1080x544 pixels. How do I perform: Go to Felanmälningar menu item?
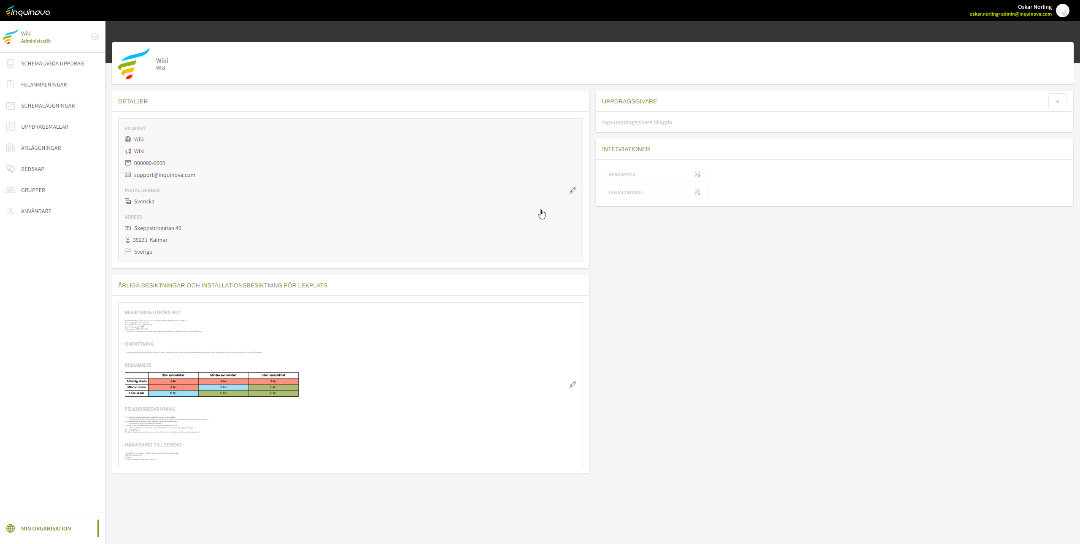coord(44,84)
